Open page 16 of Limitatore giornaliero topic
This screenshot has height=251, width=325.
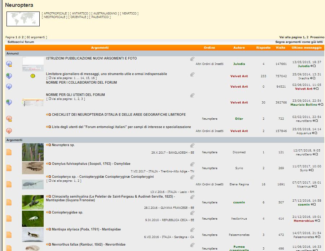pyautogui.click(x=93, y=78)
